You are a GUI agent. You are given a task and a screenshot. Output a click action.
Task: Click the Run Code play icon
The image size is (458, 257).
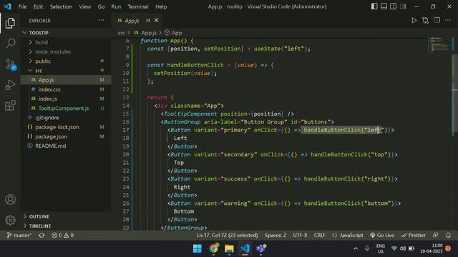coord(414,21)
